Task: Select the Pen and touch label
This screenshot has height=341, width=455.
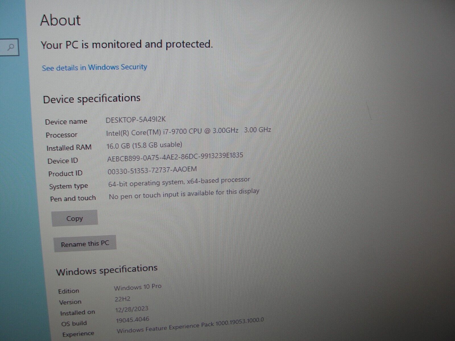Action: pos(73,198)
